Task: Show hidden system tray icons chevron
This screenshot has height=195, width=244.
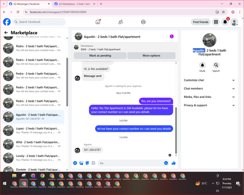Action: click(x=213, y=183)
